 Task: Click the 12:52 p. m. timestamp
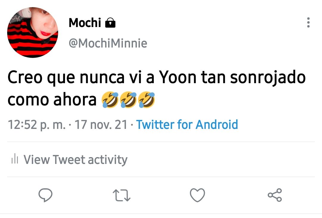pyautogui.click(x=37, y=125)
